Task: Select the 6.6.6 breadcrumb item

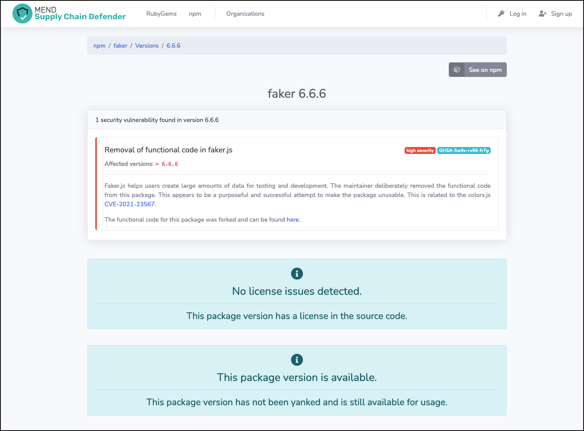Action: 173,45
